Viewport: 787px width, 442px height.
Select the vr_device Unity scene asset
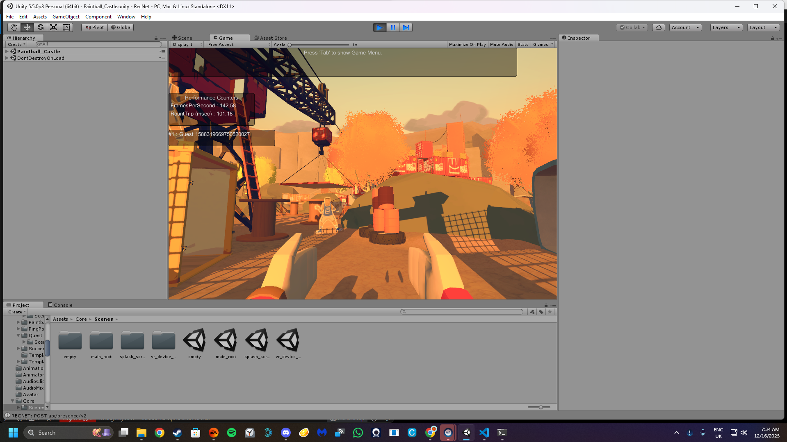pos(288,344)
